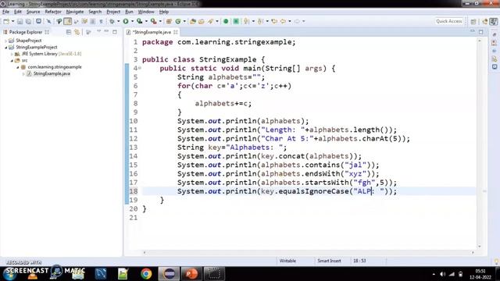The height and width of the screenshot is (281, 500).
Task: Click the Quick Access search field
Action: (x=449, y=21)
